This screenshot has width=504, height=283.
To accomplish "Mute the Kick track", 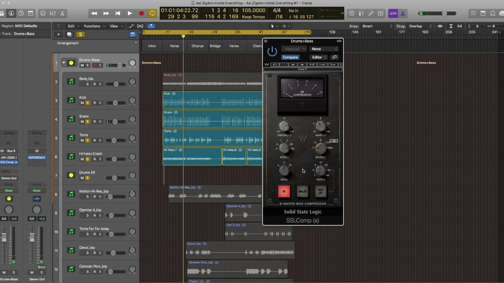I will [82, 103].
